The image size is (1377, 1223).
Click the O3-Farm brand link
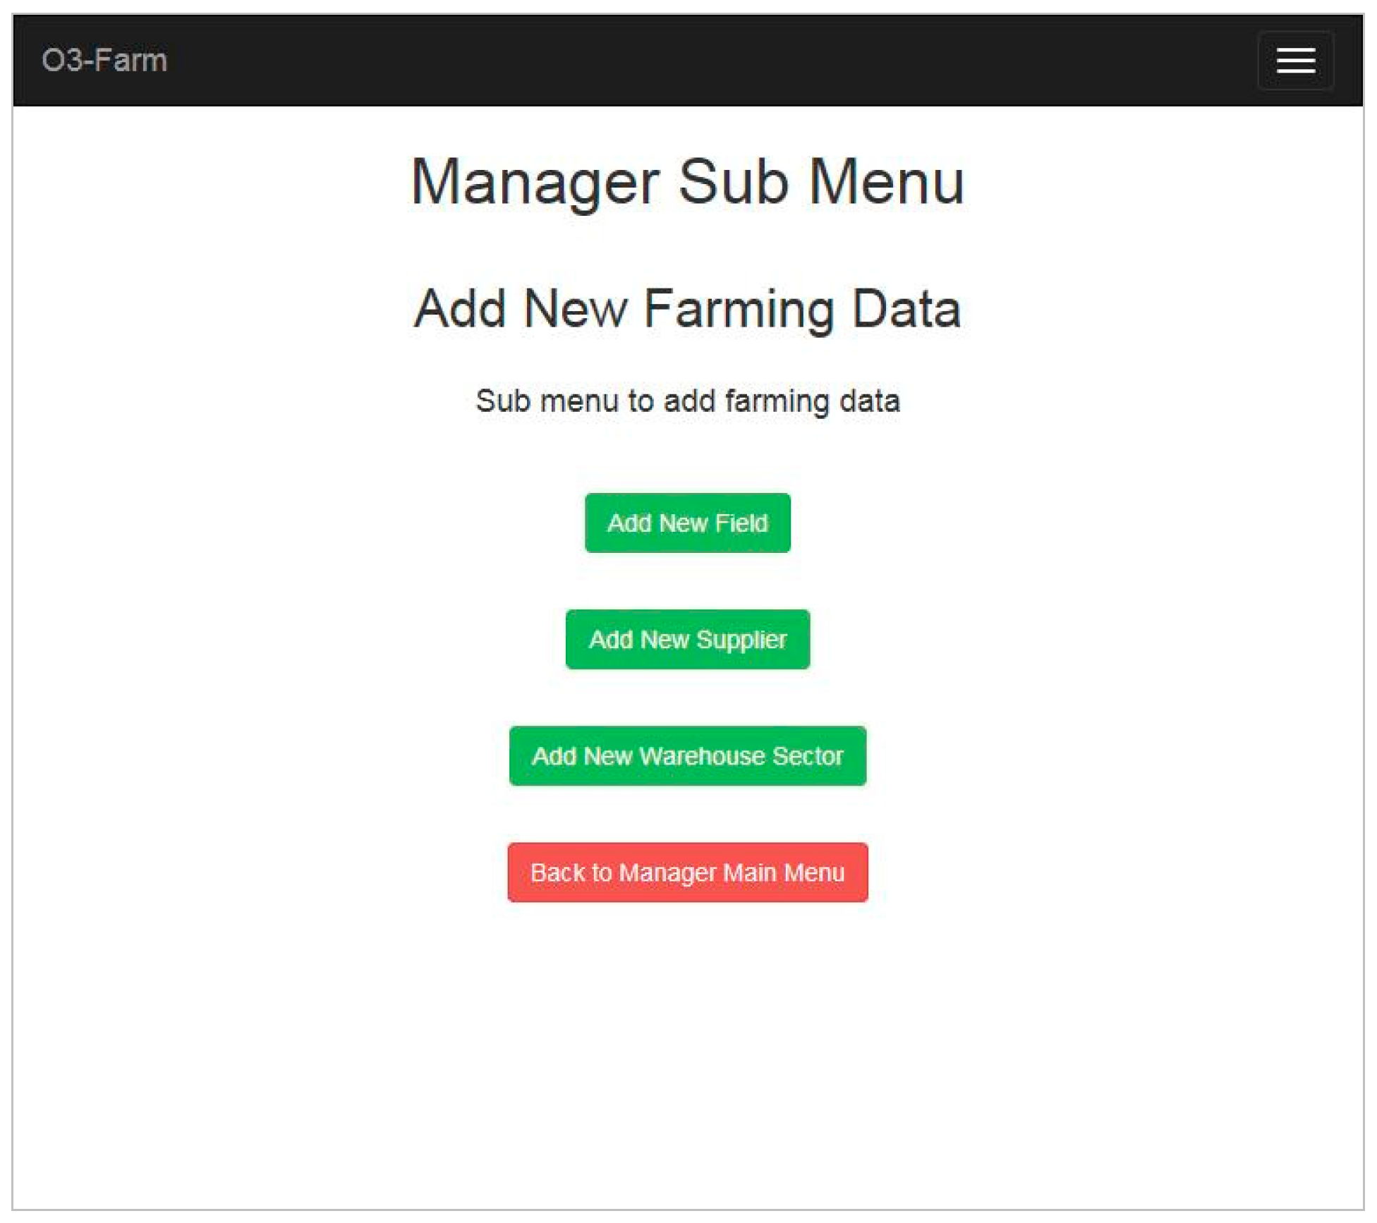[x=104, y=60]
